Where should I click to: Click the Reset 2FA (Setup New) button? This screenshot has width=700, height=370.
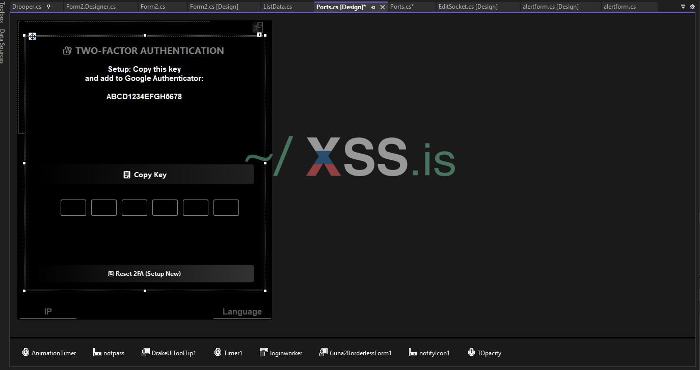[145, 273]
